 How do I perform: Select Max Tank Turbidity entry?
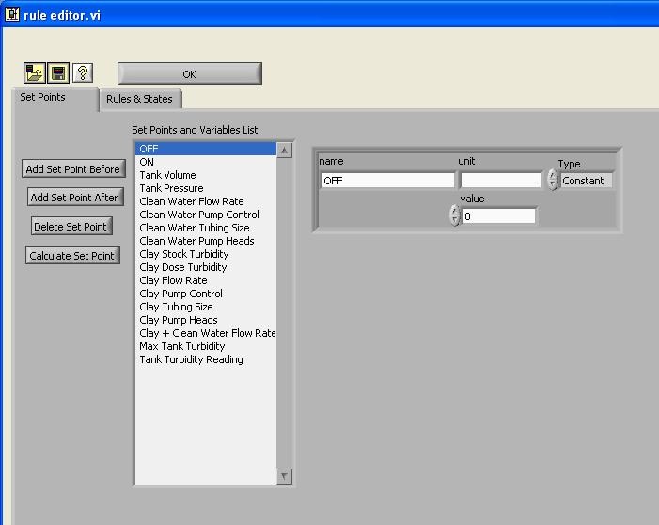tap(206, 346)
